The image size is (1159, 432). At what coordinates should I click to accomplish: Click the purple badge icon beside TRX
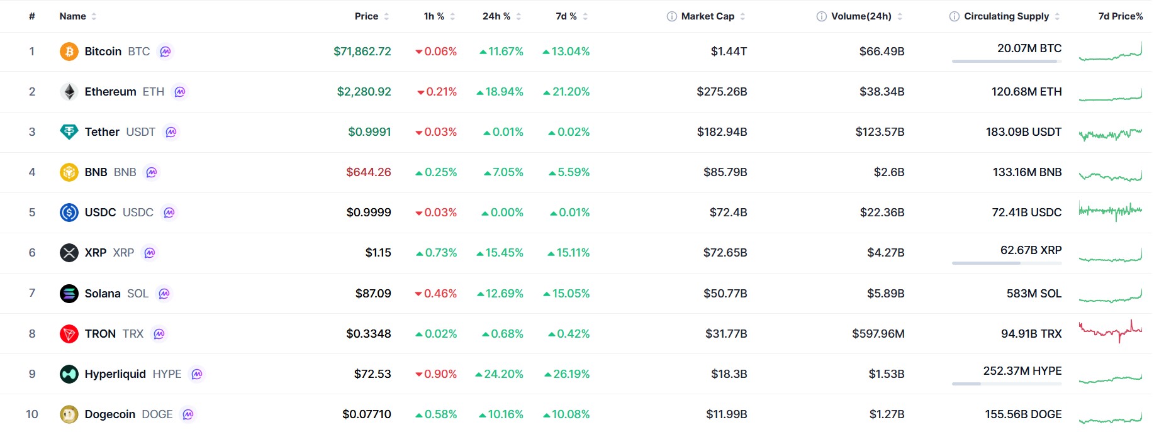tap(159, 334)
